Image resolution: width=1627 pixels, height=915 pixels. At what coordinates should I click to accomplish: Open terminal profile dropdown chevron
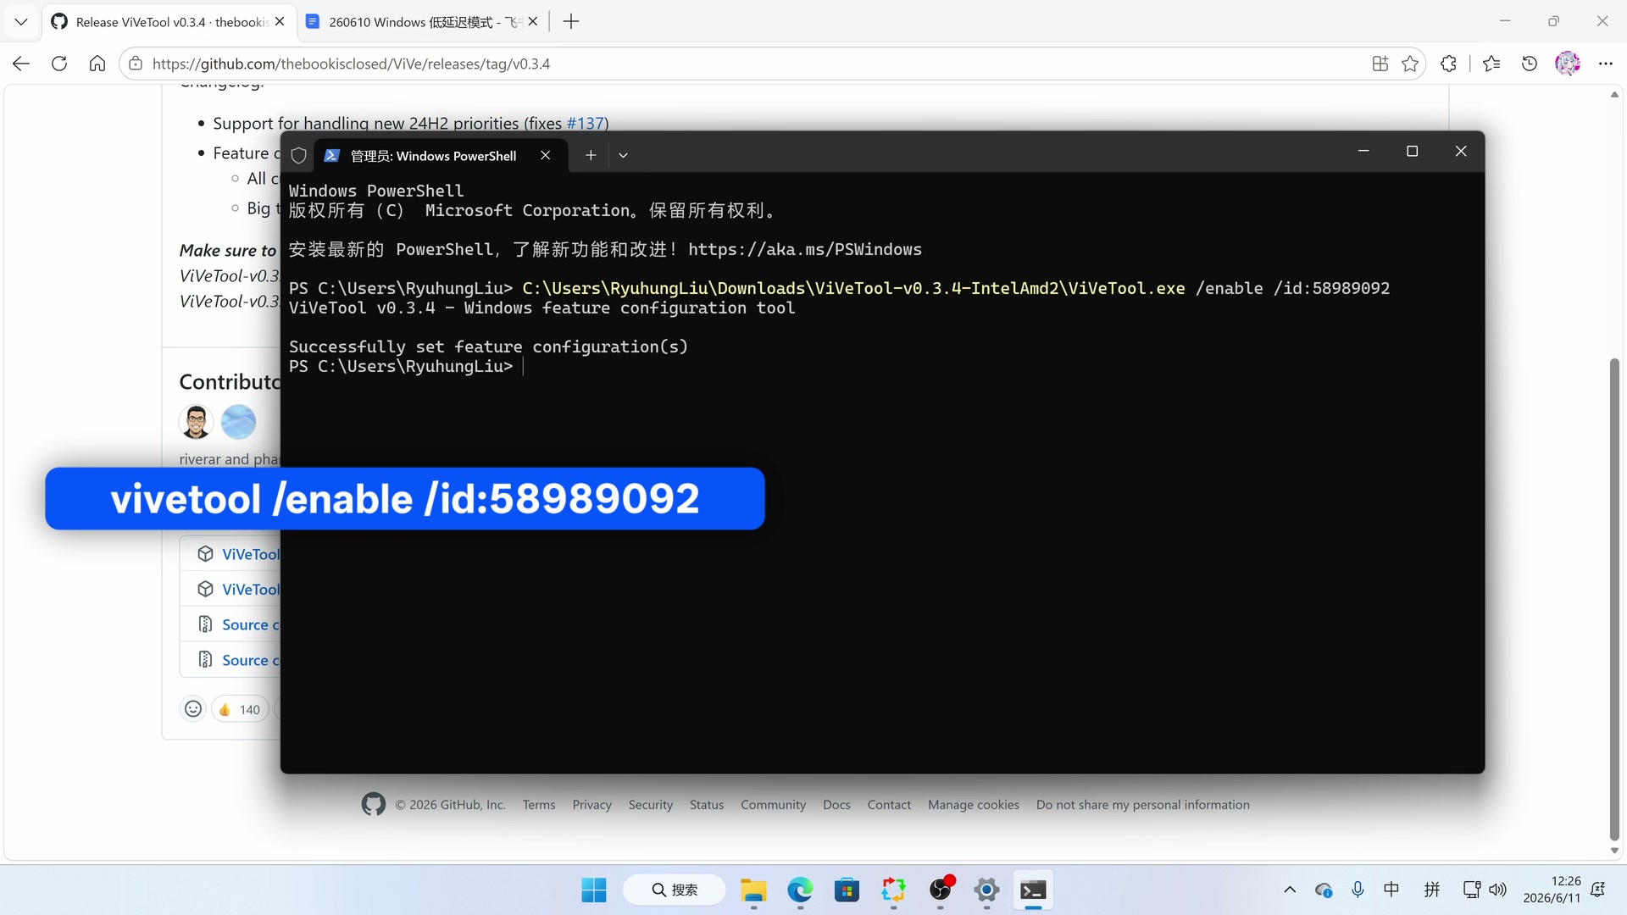(623, 155)
